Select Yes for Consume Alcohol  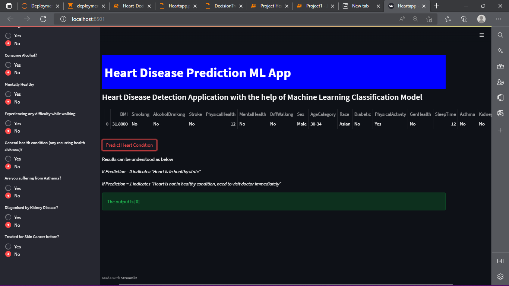click(8, 65)
